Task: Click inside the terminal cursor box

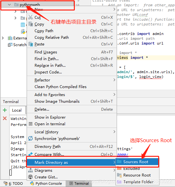Action: pyautogui.click(x=10, y=172)
